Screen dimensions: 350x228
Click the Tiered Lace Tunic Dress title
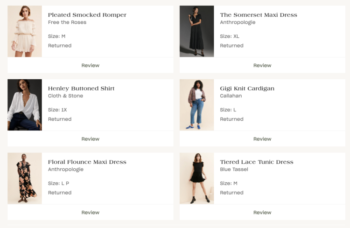[256, 162]
